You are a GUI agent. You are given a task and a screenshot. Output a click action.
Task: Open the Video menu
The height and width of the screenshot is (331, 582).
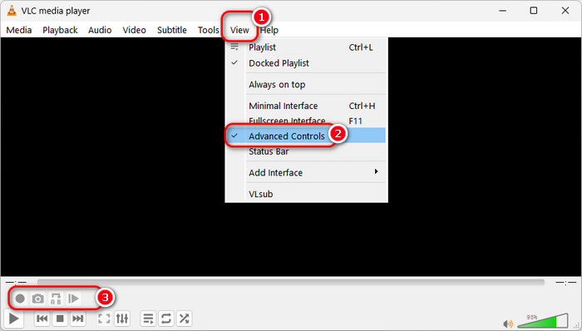(134, 30)
